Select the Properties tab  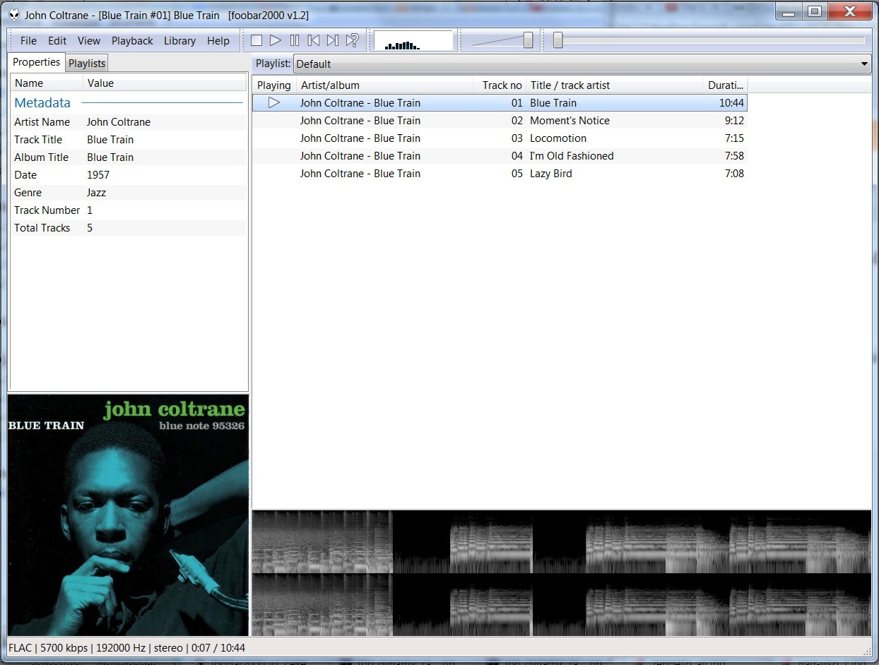tap(36, 62)
